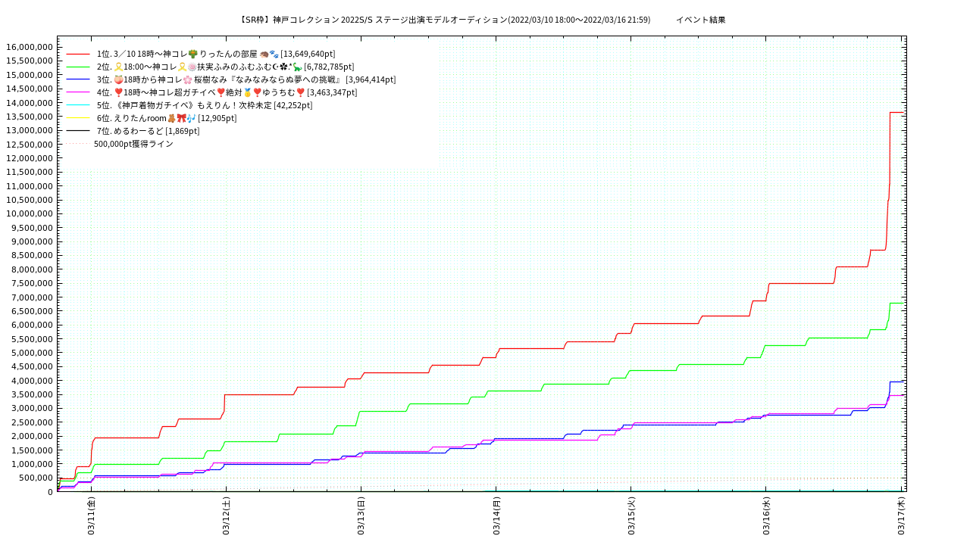Click the 8,000,000 y-axis label
This screenshot has height=545, width=970.
click(x=32, y=269)
